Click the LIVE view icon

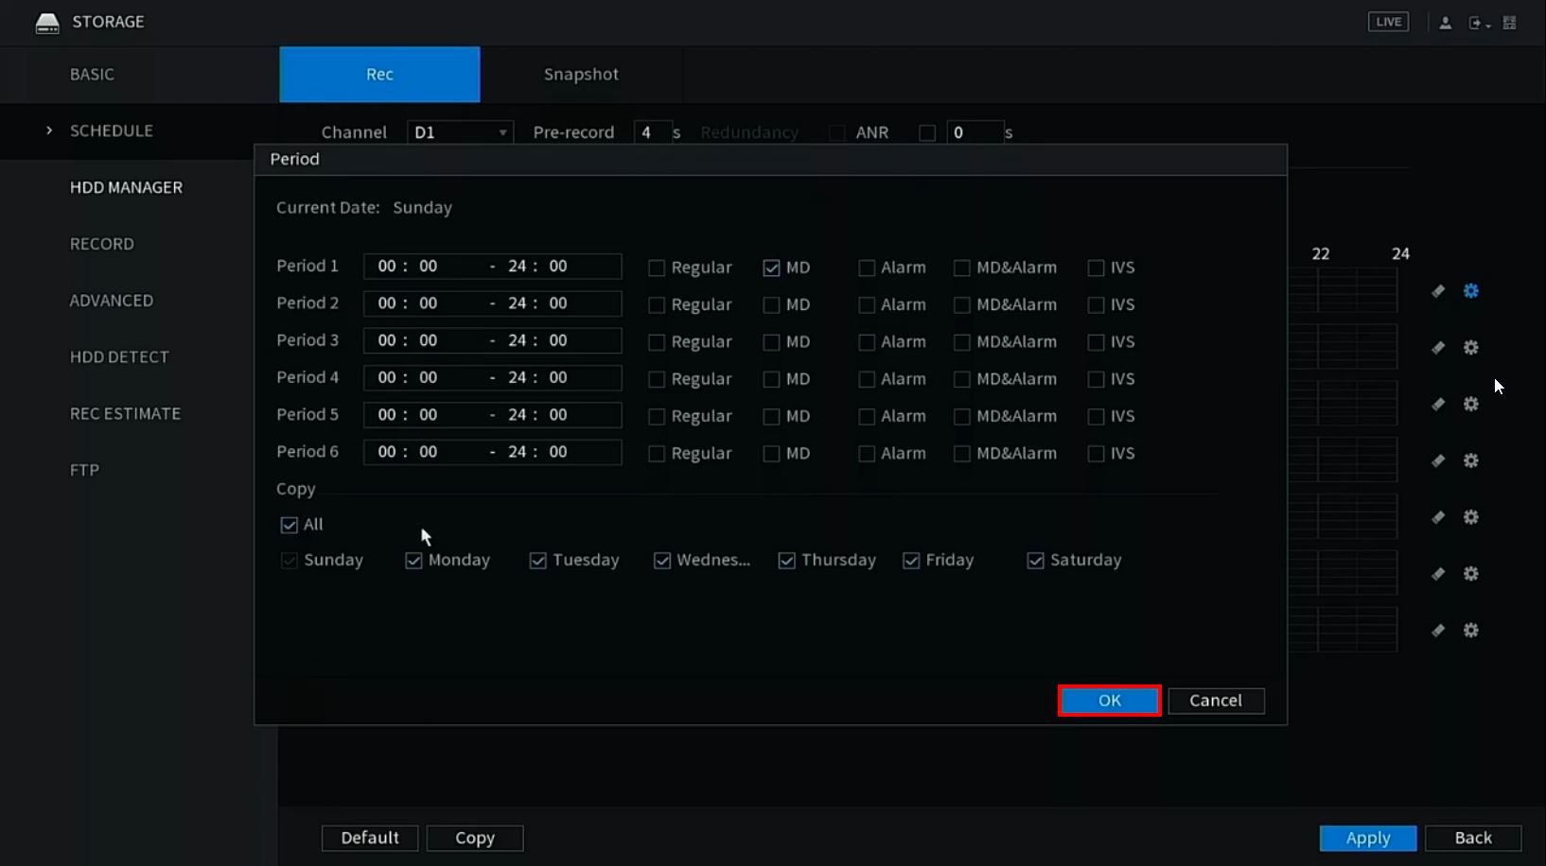1388,22
